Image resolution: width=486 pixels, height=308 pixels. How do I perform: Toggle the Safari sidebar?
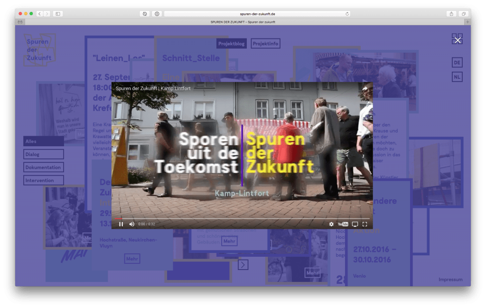pos(58,14)
